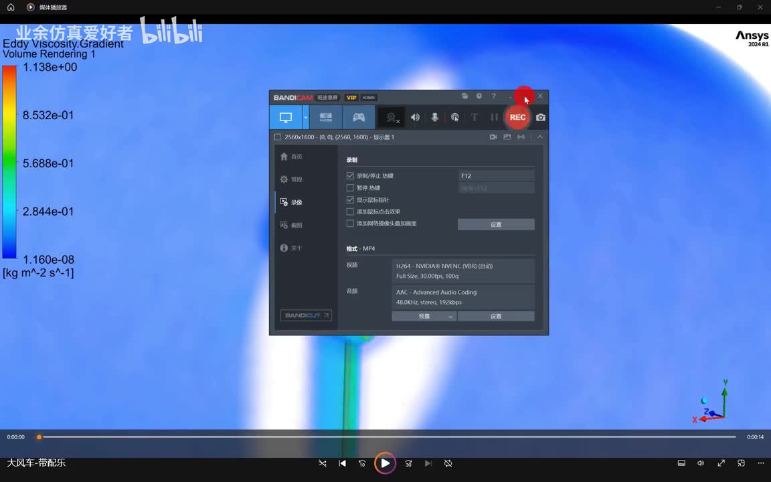Image resolution: width=771 pixels, height=482 pixels.
Task: Skip forward 30 seconds
Action: (408, 463)
